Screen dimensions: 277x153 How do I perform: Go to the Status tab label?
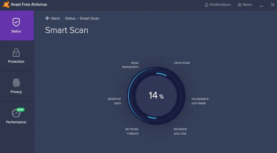click(16, 31)
